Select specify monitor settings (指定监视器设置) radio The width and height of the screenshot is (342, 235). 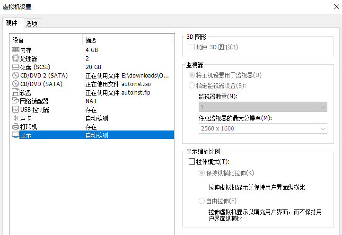[x=192, y=86]
